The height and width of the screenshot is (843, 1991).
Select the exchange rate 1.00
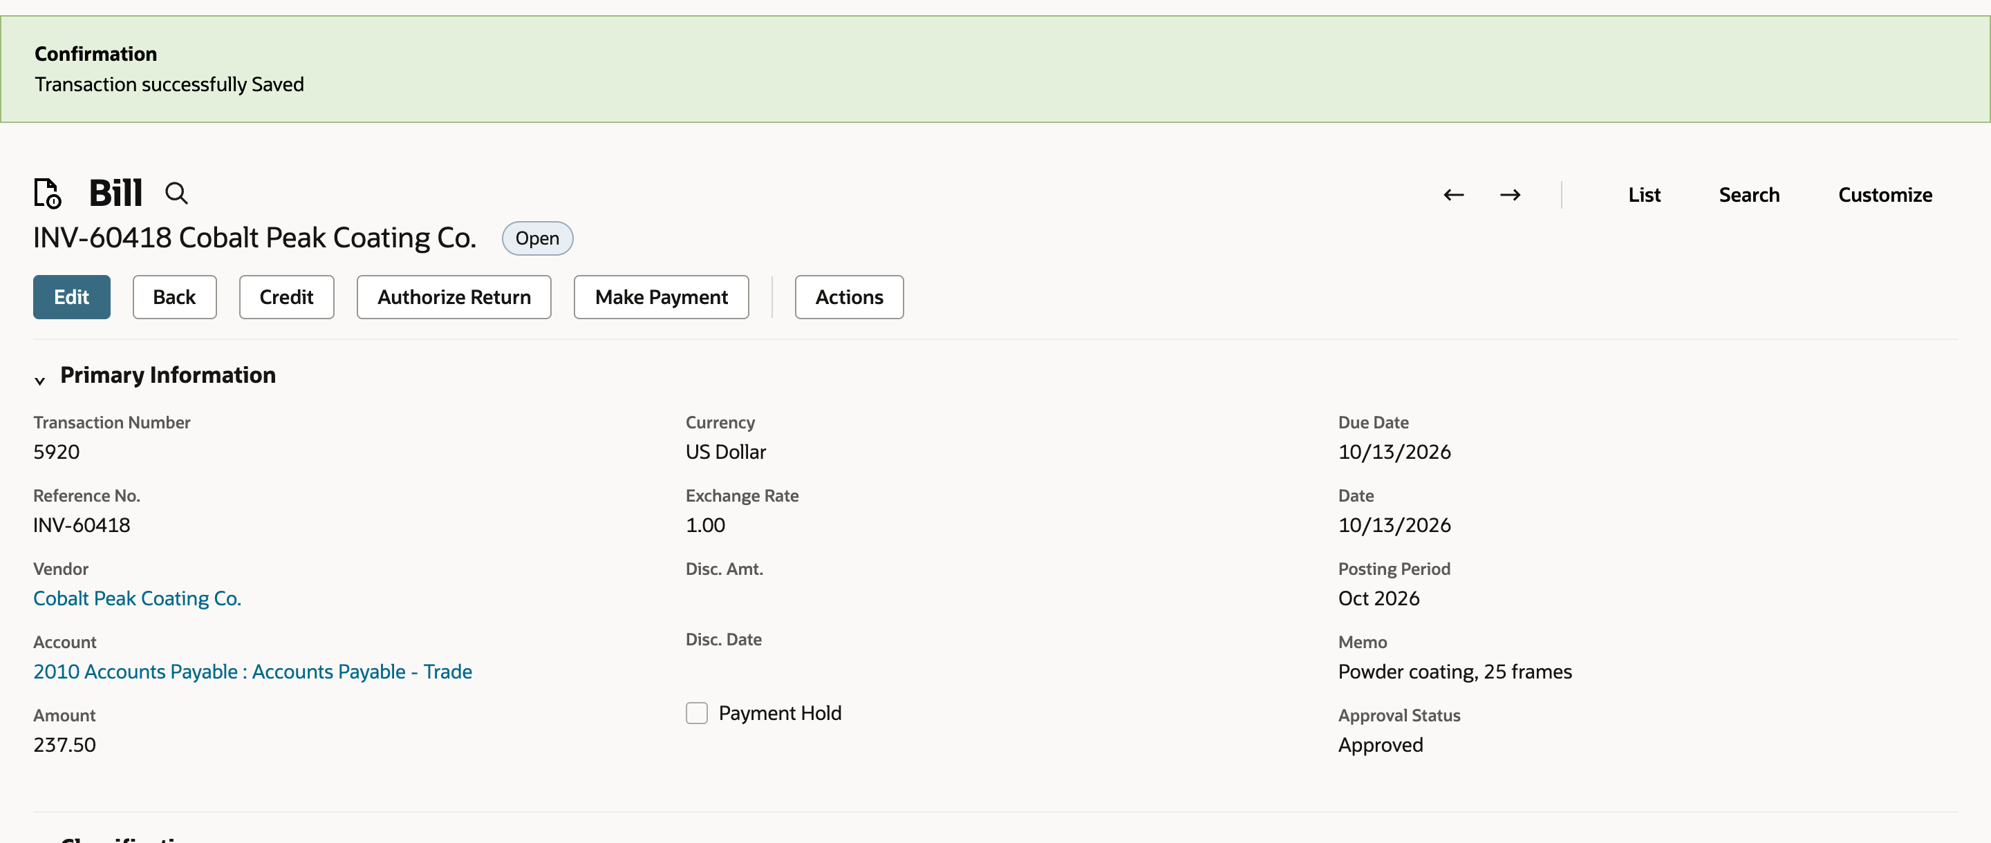coord(705,524)
